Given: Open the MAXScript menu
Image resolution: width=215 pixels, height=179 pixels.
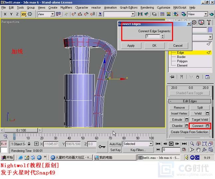Looking at the screenshot, I should click(180, 8).
